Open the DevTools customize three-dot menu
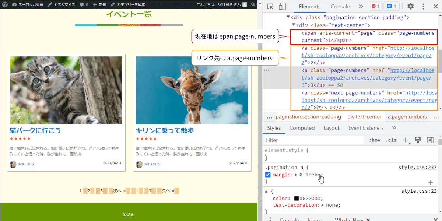This screenshot has width=442, height=221. 423,7
